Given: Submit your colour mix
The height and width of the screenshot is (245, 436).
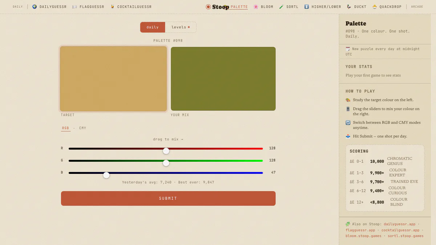Looking at the screenshot, I should click(x=168, y=199).
